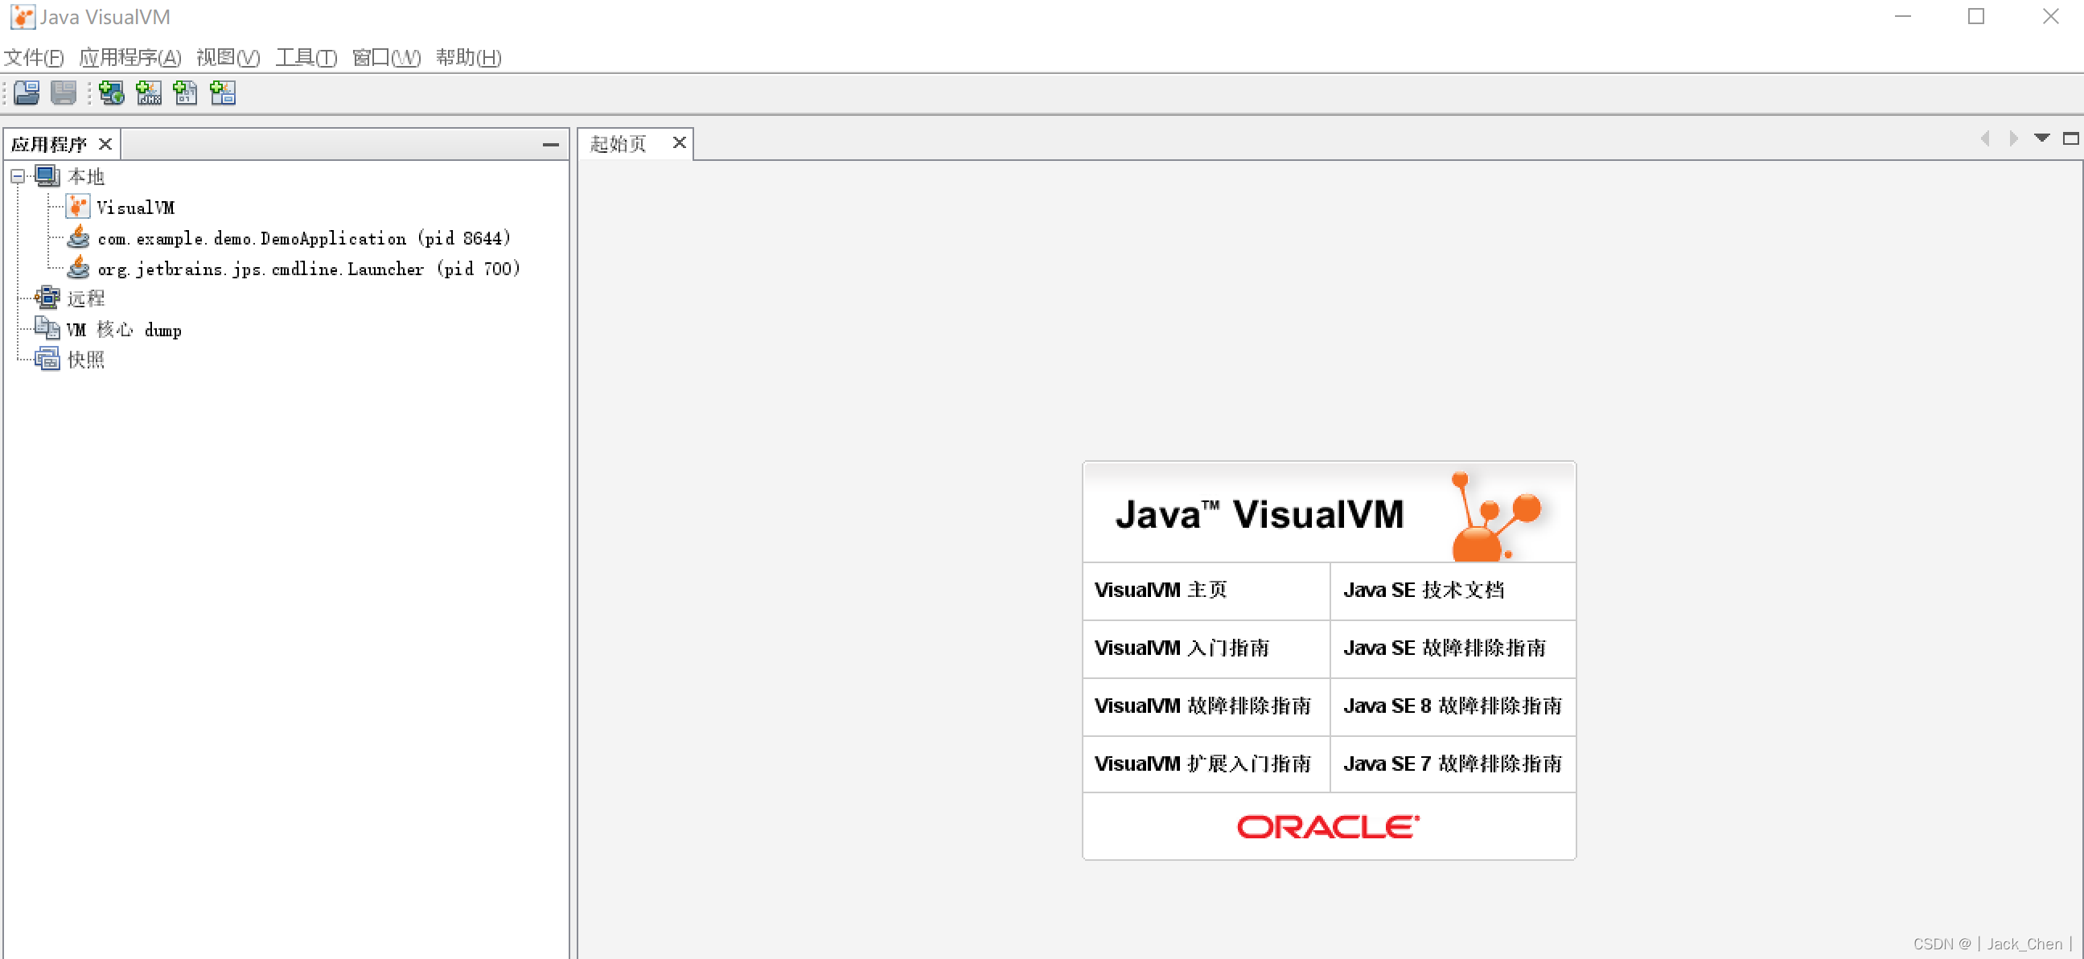This screenshot has height=959, width=2084.
Task: Click the 快照 snapshots icon
Action: 47,359
